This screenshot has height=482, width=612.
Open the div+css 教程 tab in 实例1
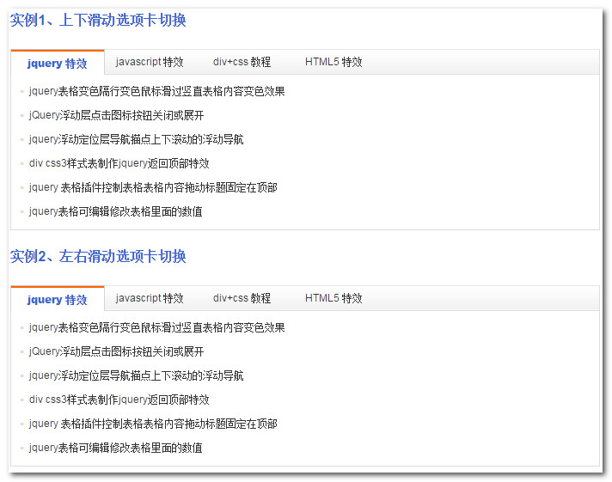click(242, 62)
